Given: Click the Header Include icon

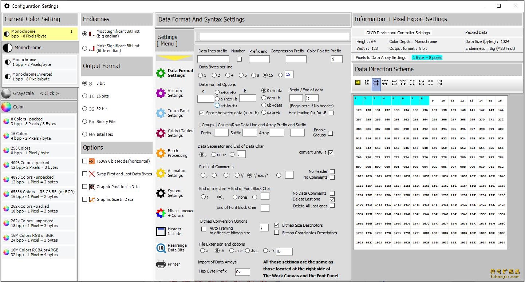Looking at the screenshot, I should click(161, 231).
